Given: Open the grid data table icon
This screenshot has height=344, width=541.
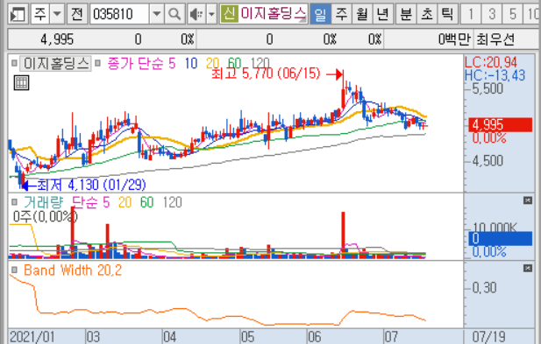Looking at the screenshot, I should pos(21,83).
